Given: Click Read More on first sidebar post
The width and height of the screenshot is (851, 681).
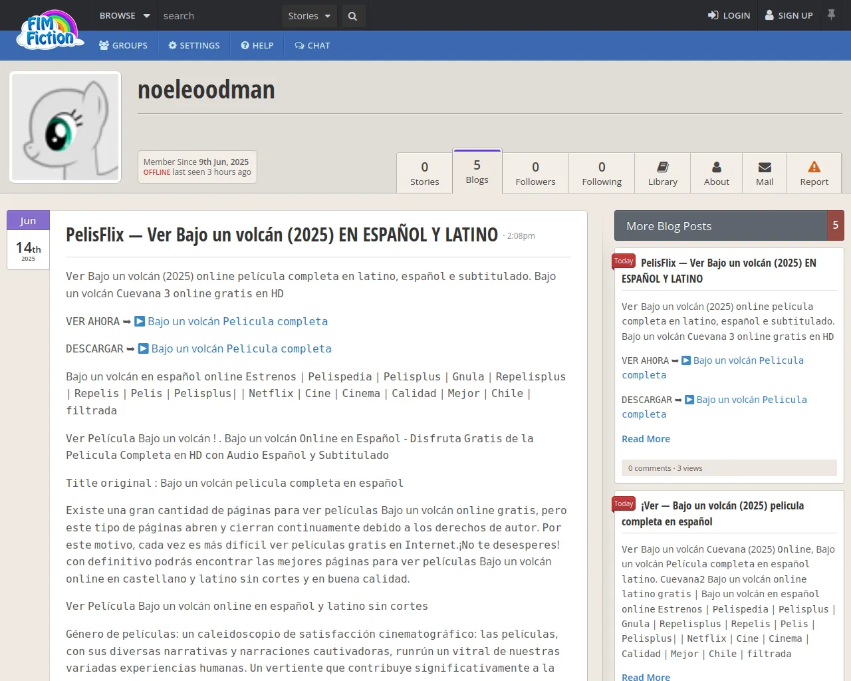Looking at the screenshot, I should pyautogui.click(x=646, y=439).
